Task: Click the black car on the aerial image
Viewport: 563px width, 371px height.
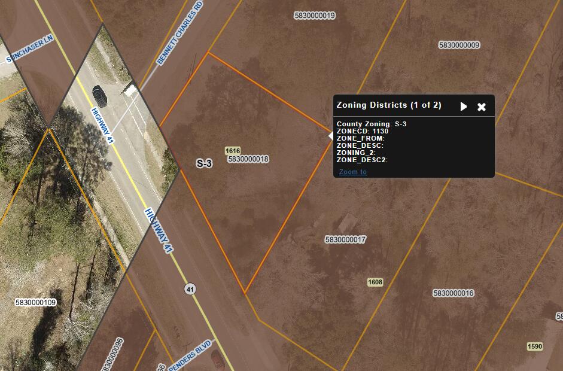Action: pyautogui.click(x=101, y=95)
